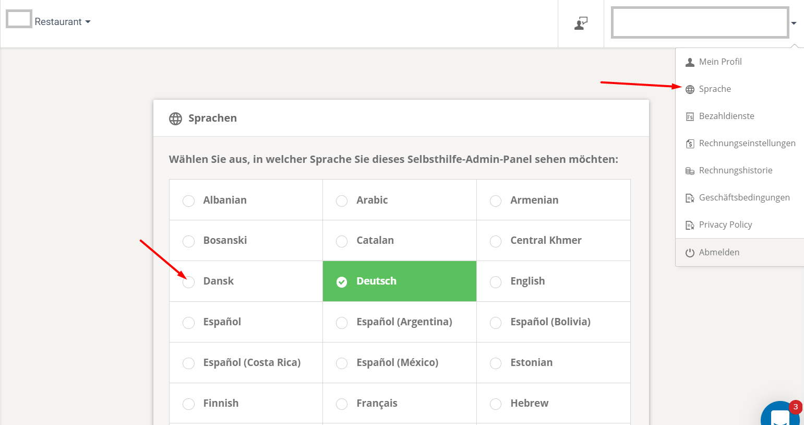Click the globe icon next to Sprache

pyautogui.click(x=690, y=89)
